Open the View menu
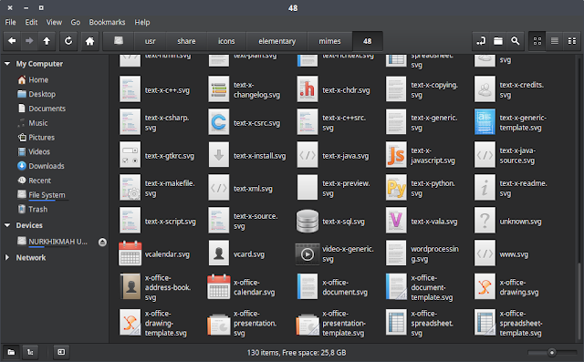 54,22
